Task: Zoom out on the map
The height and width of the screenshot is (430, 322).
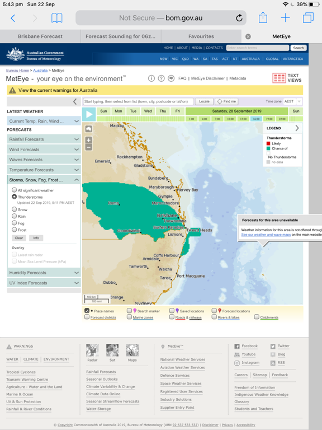Action: (88, 147)
